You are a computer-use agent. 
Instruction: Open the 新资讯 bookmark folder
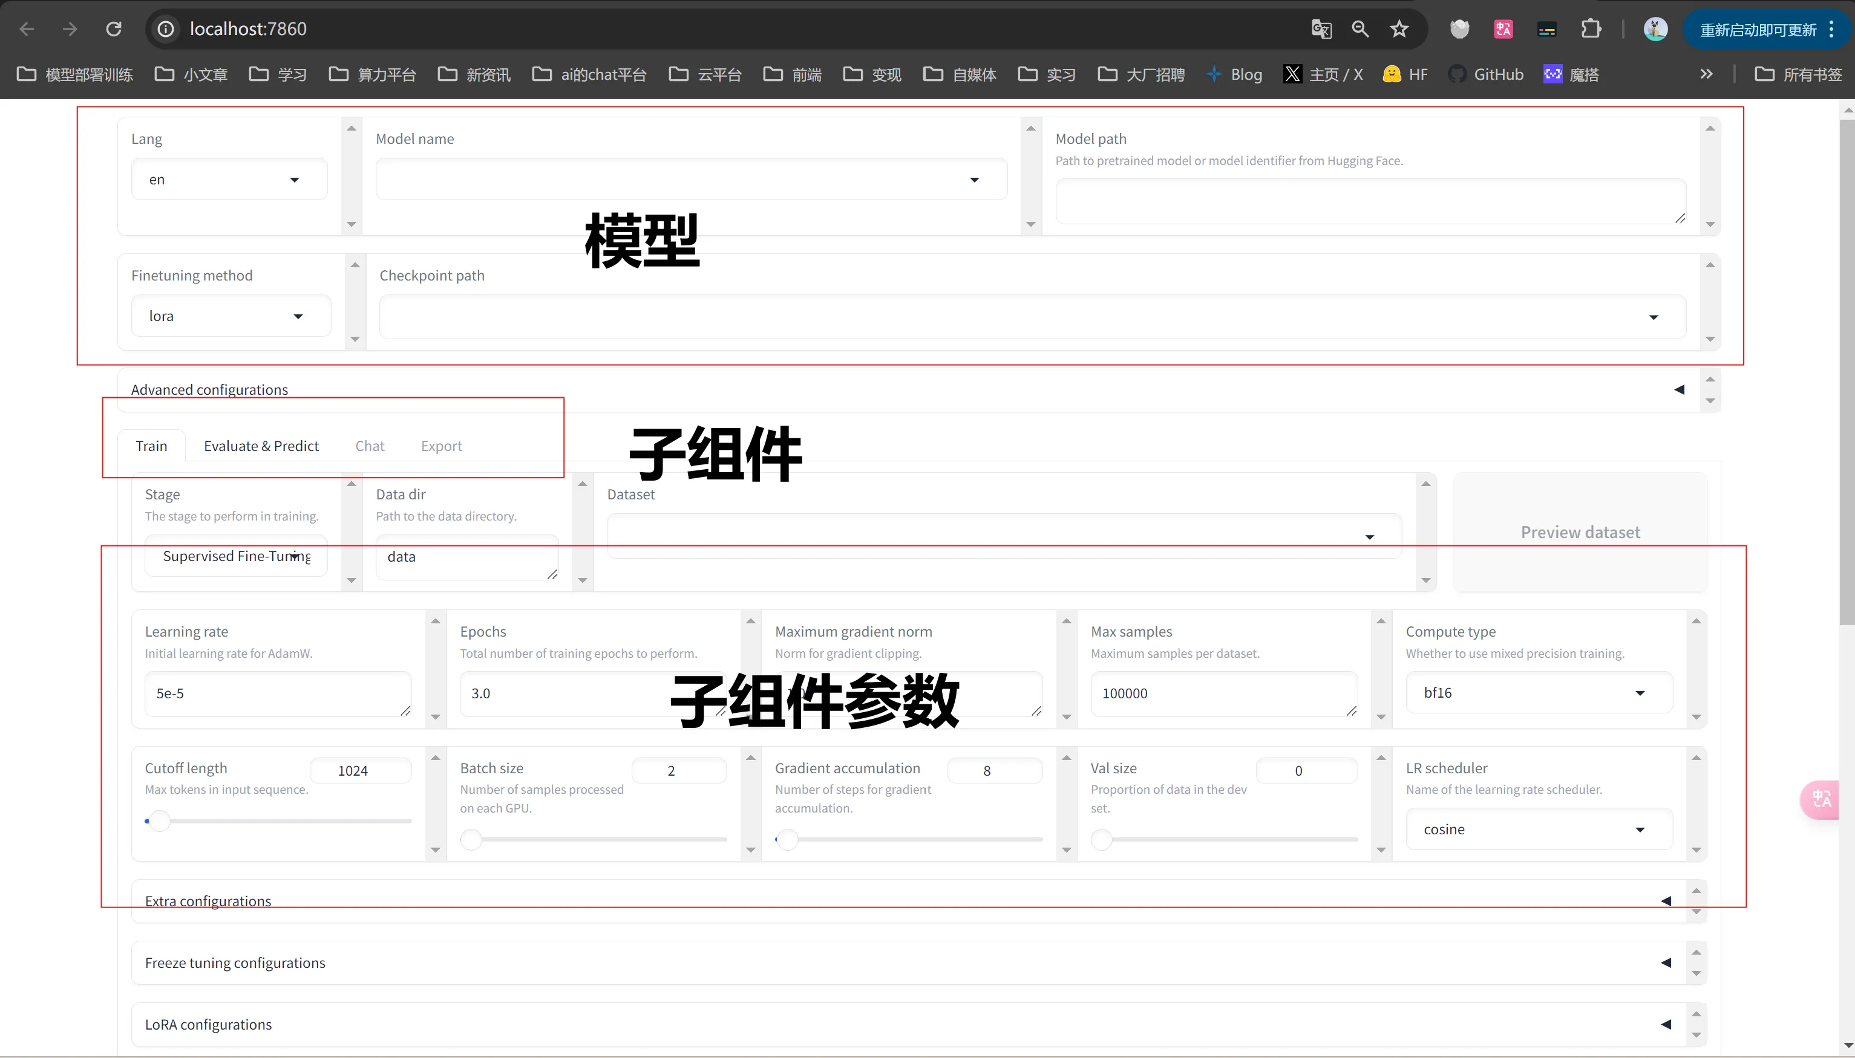pyautogui.click(x=475, y=74)
